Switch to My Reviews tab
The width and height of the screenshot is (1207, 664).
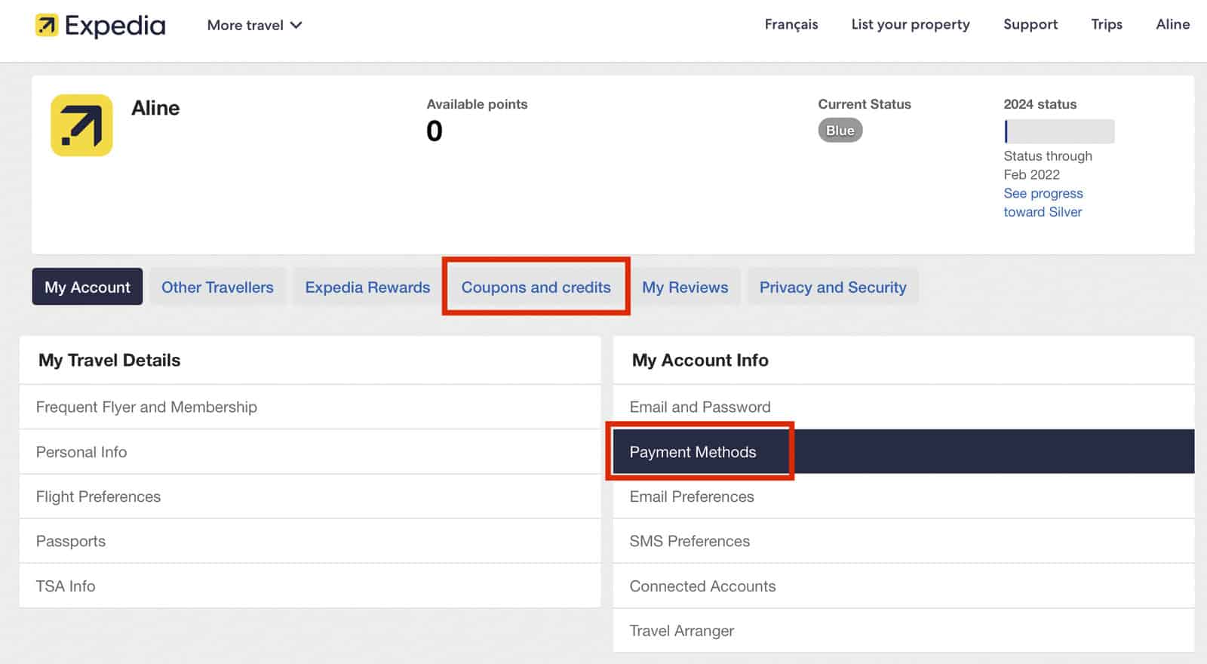[x=685, y=287]
